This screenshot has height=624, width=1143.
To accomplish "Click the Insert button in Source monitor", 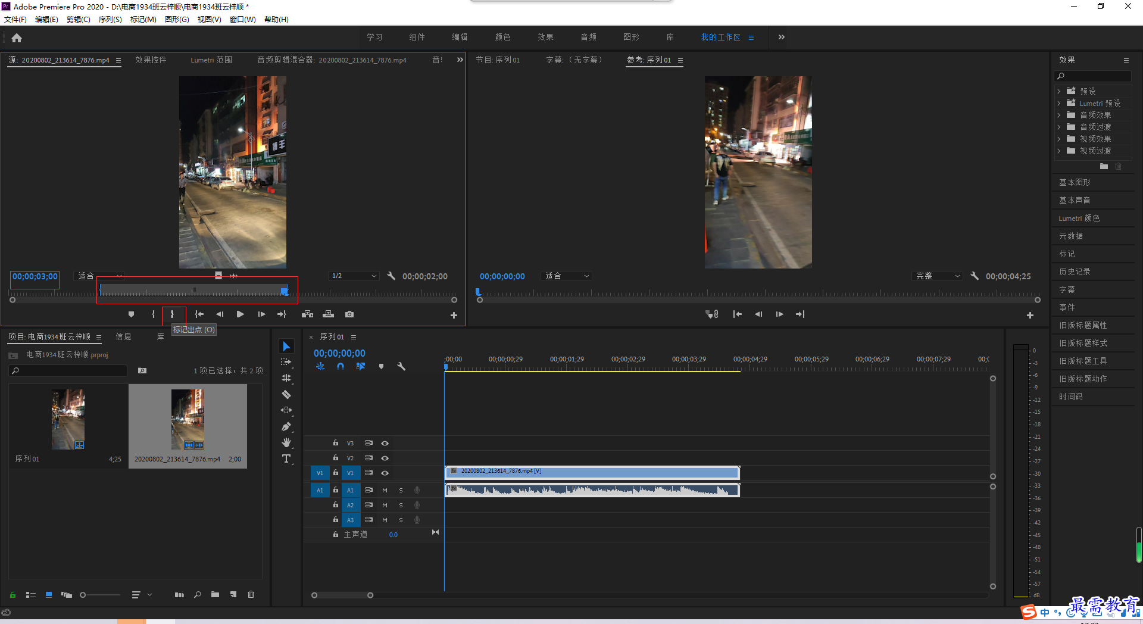I will [307, 314].
